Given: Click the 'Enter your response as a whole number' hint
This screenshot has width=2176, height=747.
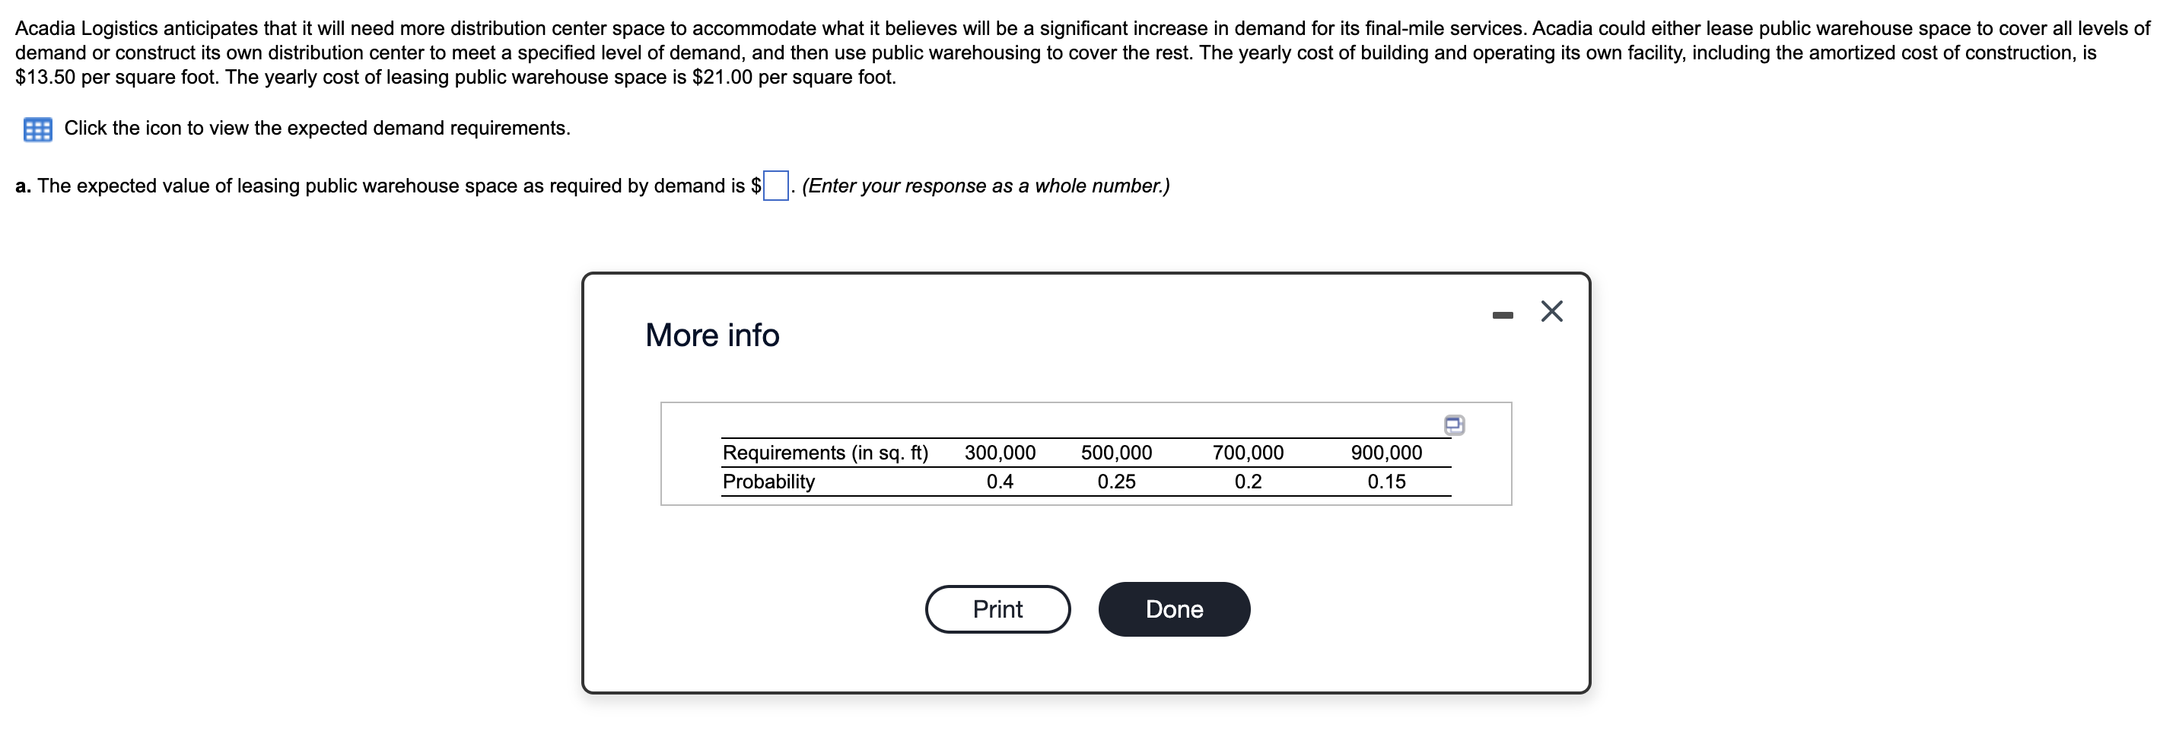Looking at the screenshot, I should tap(986, 186).
